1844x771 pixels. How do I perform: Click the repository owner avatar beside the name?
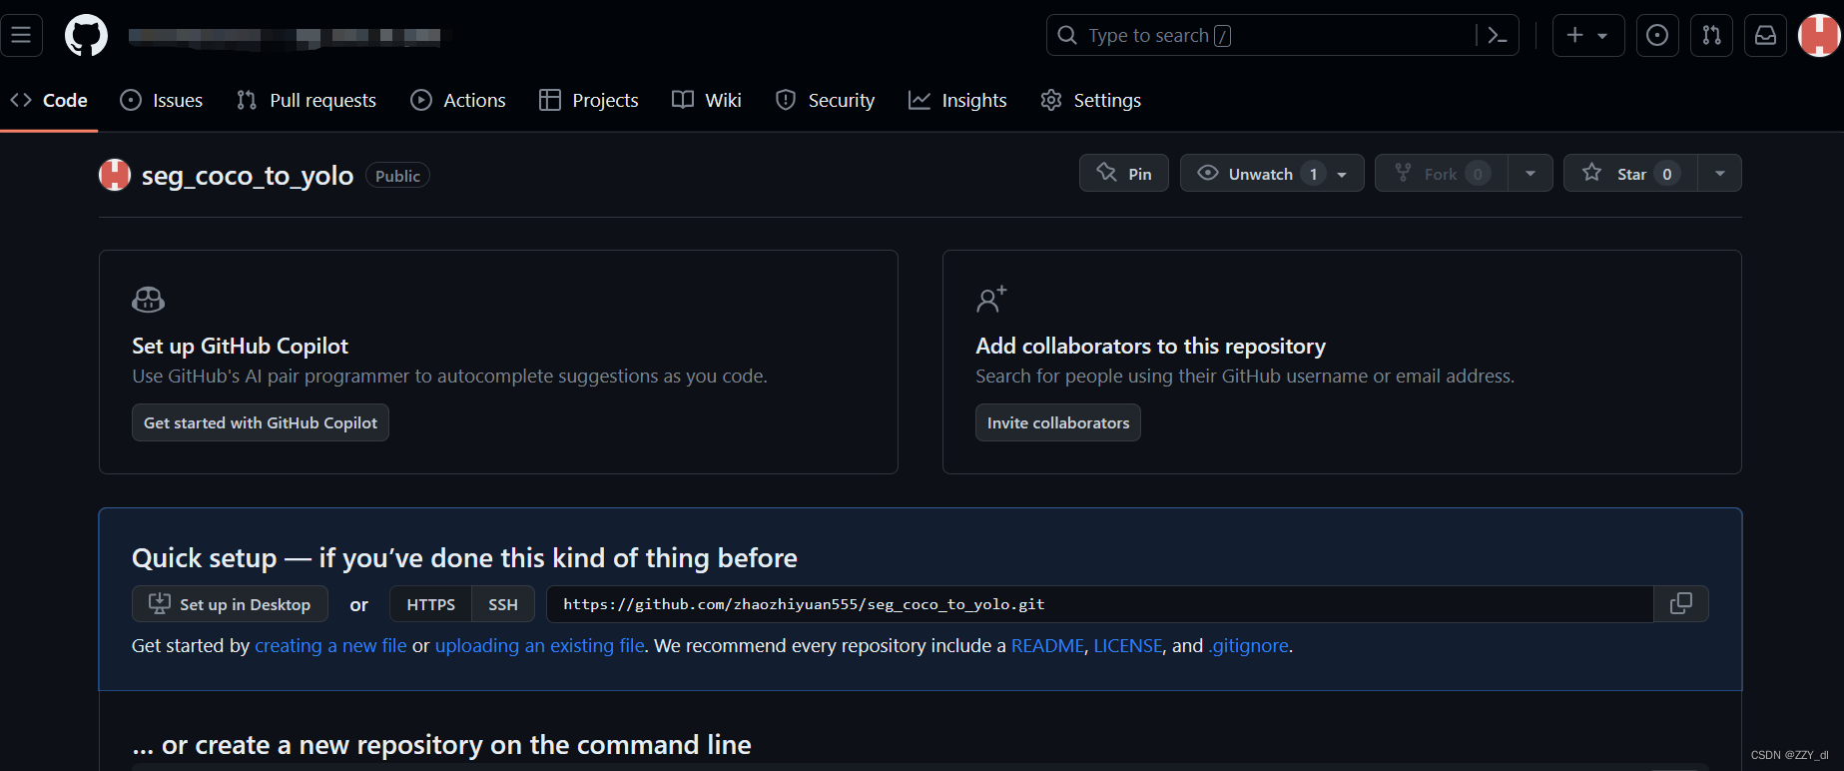click(x=115, y=175)
